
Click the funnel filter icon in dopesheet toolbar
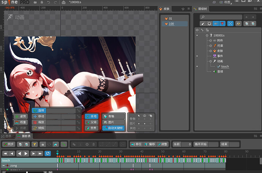point(35,144)
